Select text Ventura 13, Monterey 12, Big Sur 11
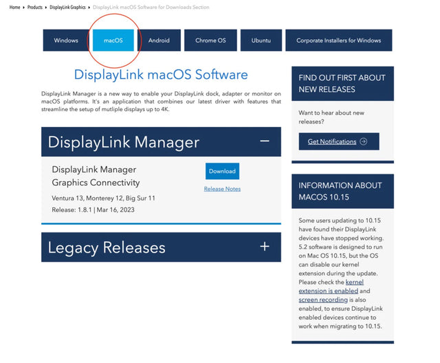 click(104, 198)
